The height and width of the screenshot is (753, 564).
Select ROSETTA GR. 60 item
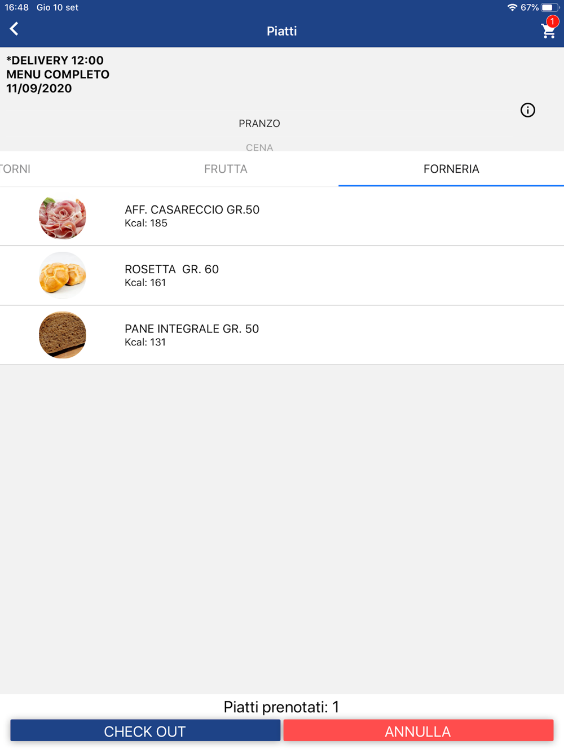click(x=282, y=275)
